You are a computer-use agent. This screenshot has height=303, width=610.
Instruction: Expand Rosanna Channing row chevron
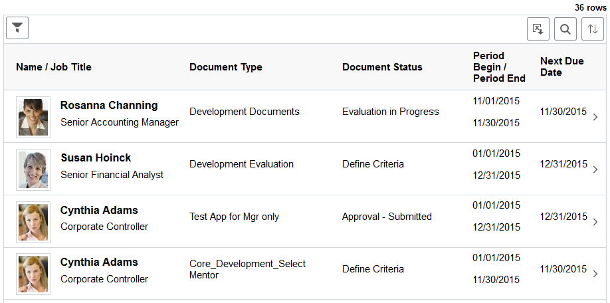(x=595, y=117)
